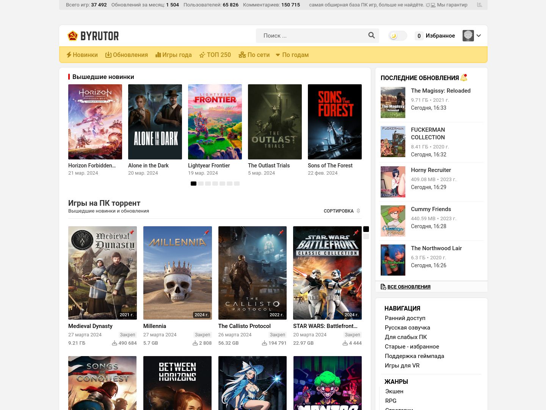The image size is (546, 410).
Task: Select the last carousel page dot
Action: click(237, 183)
